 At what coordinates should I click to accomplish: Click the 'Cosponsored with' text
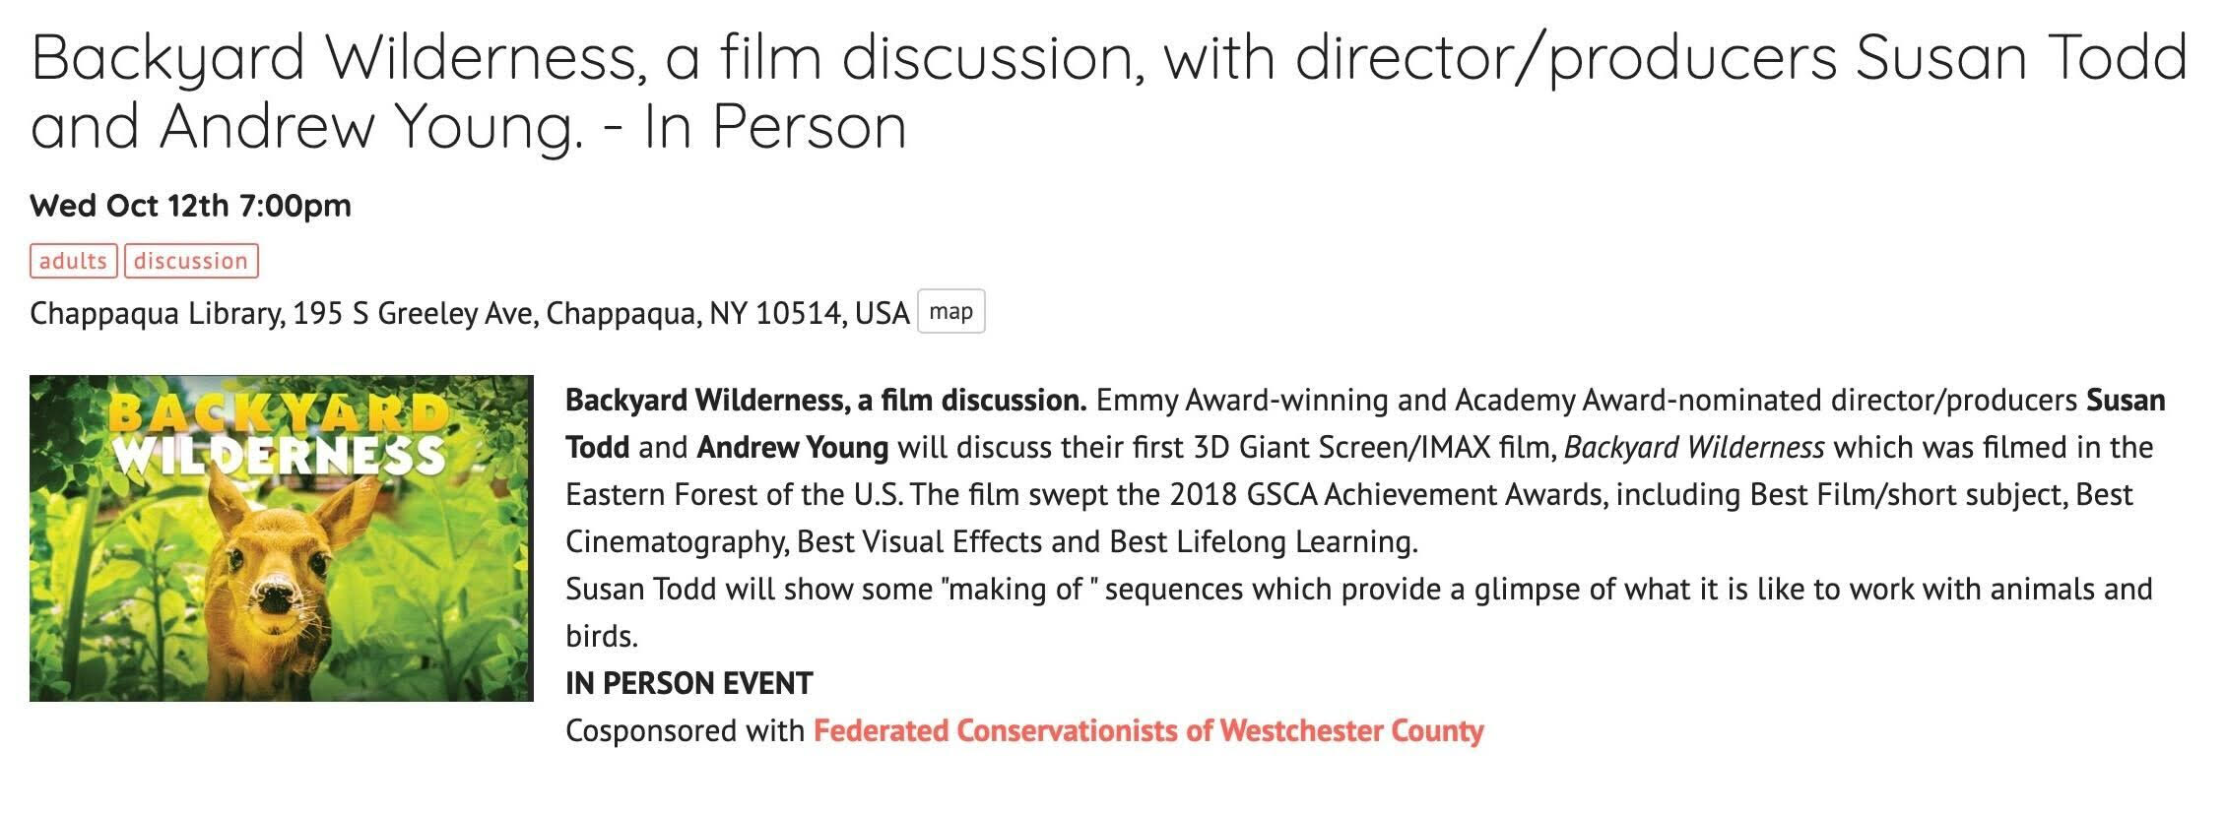coord(686,731)
